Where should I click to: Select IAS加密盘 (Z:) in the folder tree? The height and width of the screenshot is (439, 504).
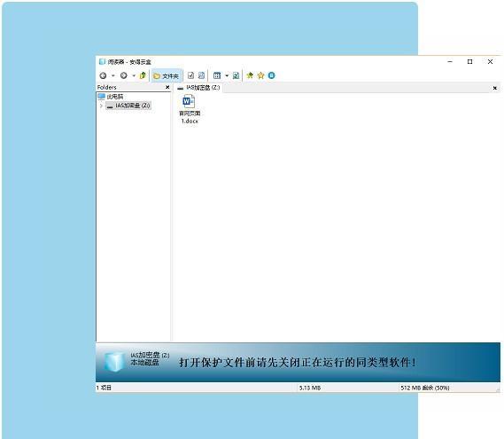coord(128,106)
